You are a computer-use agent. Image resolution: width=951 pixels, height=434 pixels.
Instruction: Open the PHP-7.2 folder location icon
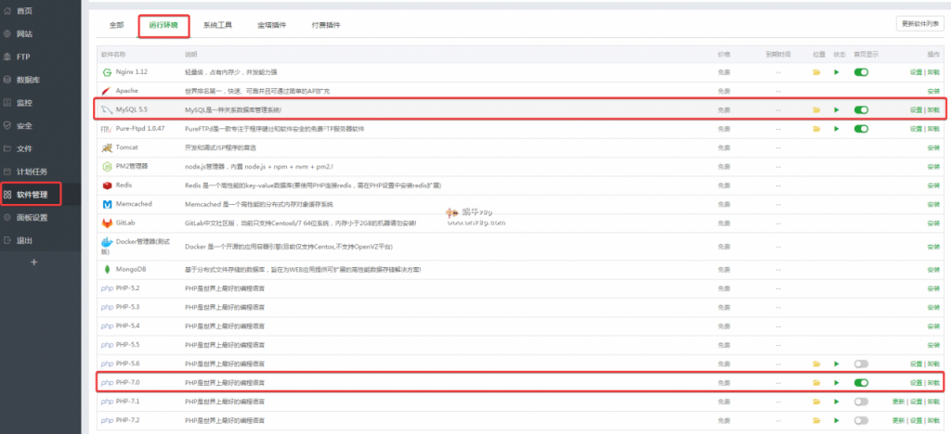click(816, 420)
